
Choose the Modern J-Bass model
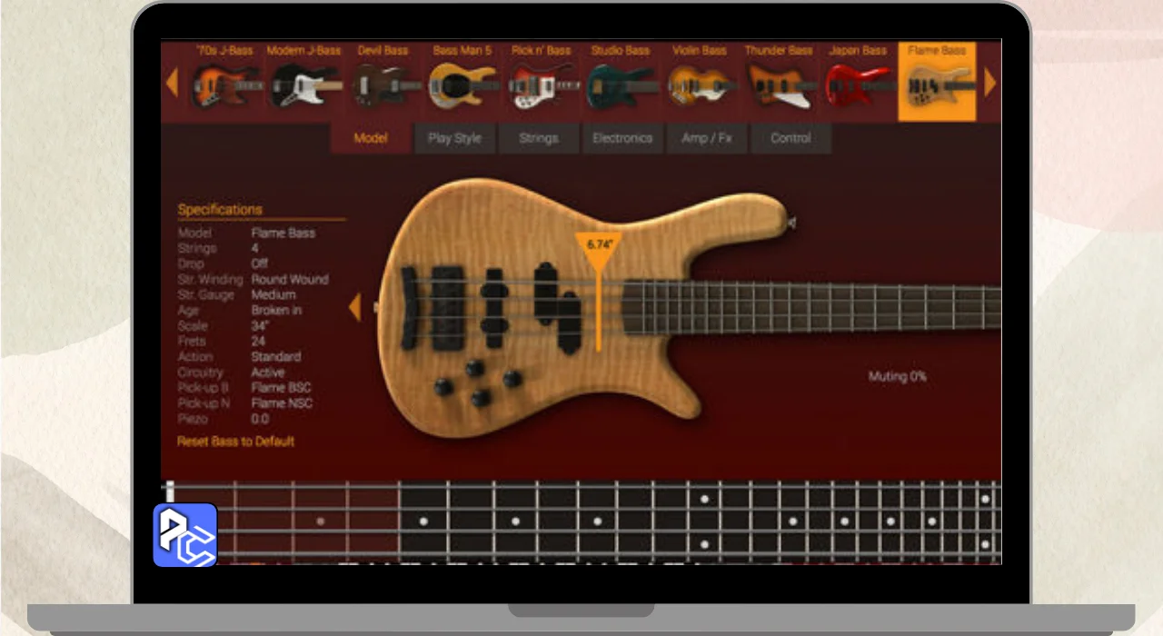click(x=304, y=81)
